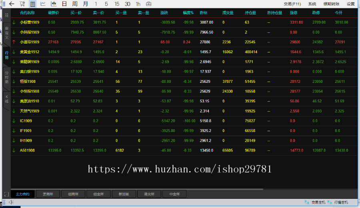Select the 中金所 bottom tab
Viewport: 360px width, 208px height.
pos(174,194)
